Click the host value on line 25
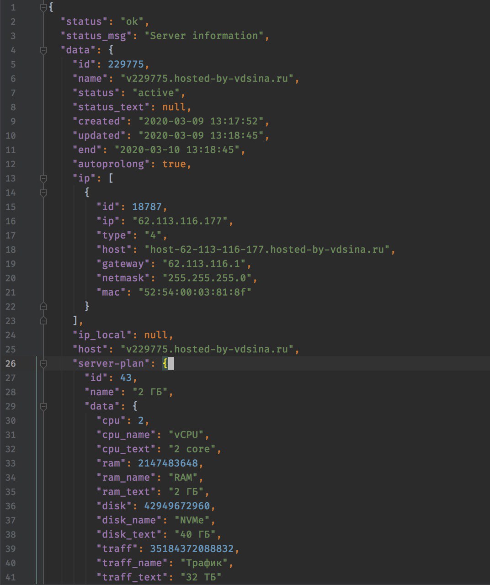Image resolution: width=490 pixels, height=585 pixels. 207,349
